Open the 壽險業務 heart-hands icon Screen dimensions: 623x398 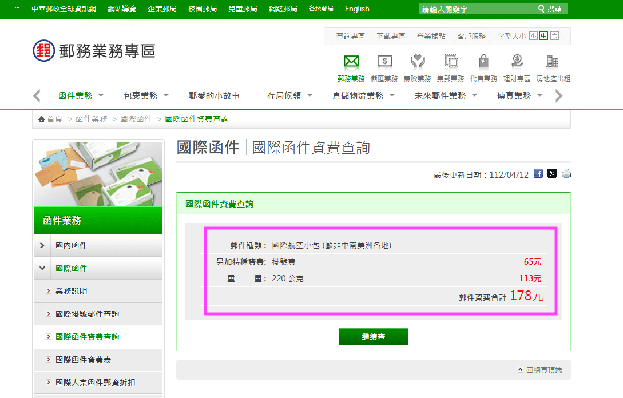(418, 62)
